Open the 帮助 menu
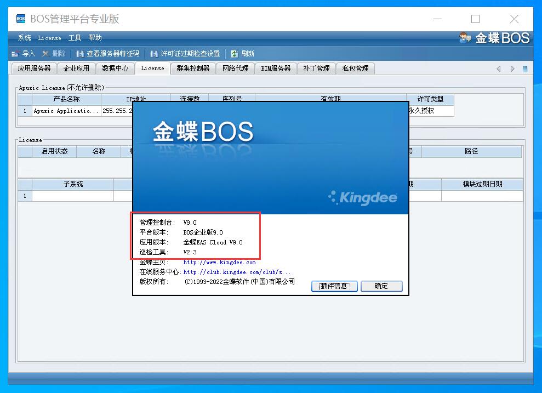This screenshot has height=393, width=542. tap(95, 38)
